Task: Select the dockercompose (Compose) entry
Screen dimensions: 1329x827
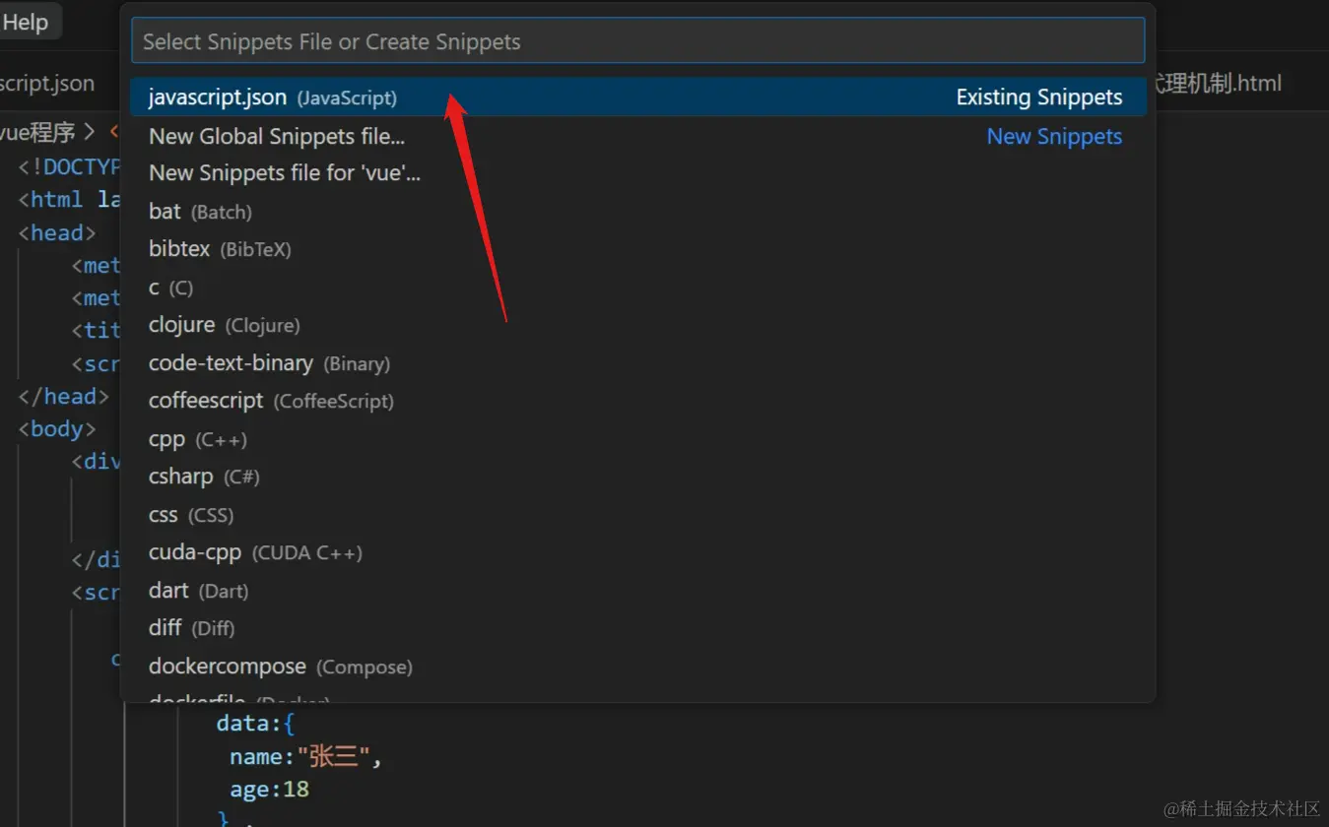Action: [x=637, y=667]
